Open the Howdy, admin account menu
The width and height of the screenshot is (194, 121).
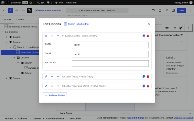pyautogui.click(x=183, y=3)
